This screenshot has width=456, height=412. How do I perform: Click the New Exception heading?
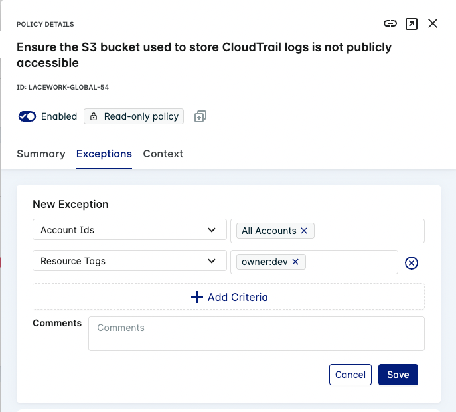(70, 204)
